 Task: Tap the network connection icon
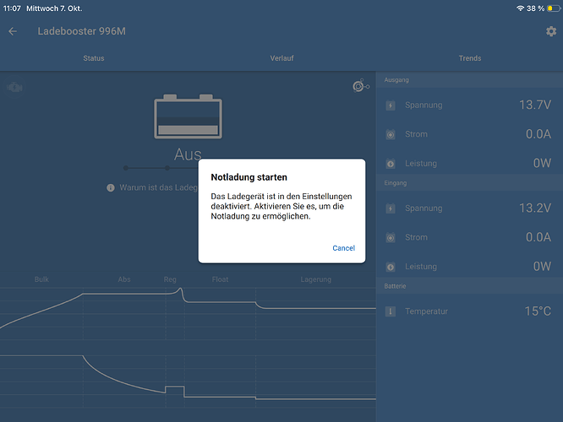click(x=361, y=86)
